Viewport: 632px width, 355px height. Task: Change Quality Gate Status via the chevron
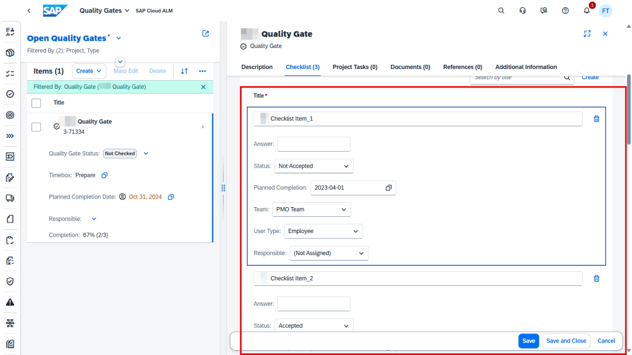(146, 153)
